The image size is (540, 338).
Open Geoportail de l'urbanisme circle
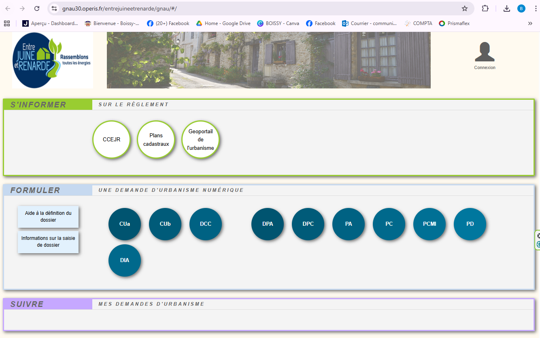tap(200, 140)
